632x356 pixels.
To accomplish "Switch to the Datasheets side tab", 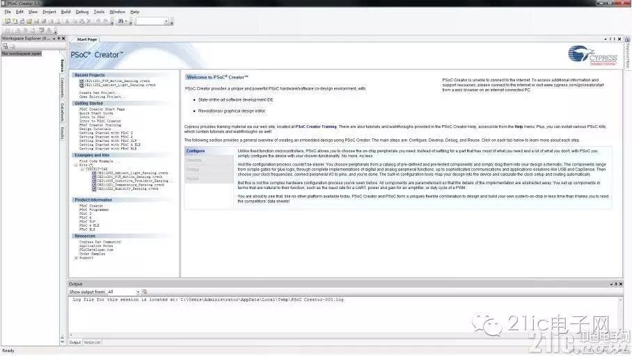I will coord(63,113).
